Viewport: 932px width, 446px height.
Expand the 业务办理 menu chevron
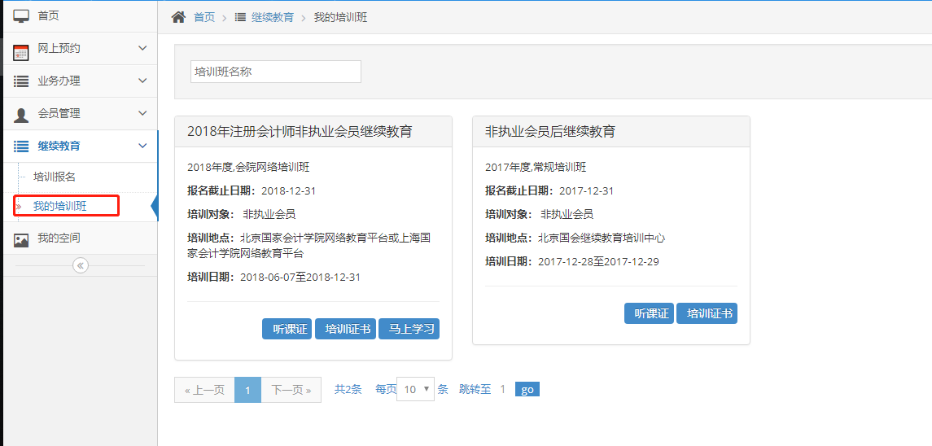[x=142, y=81]
